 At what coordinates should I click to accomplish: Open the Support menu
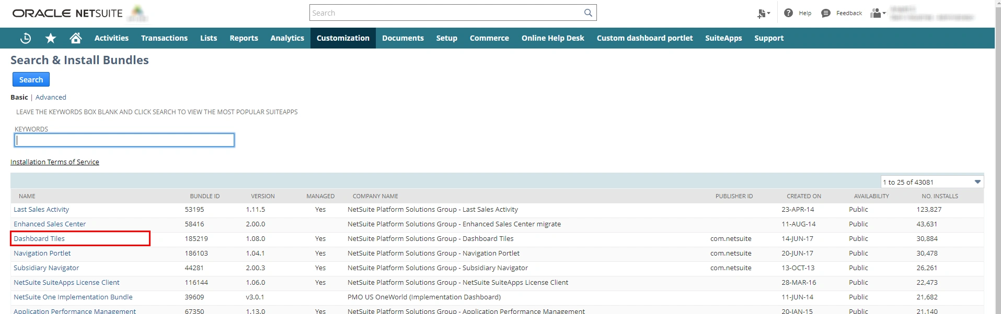769,38
